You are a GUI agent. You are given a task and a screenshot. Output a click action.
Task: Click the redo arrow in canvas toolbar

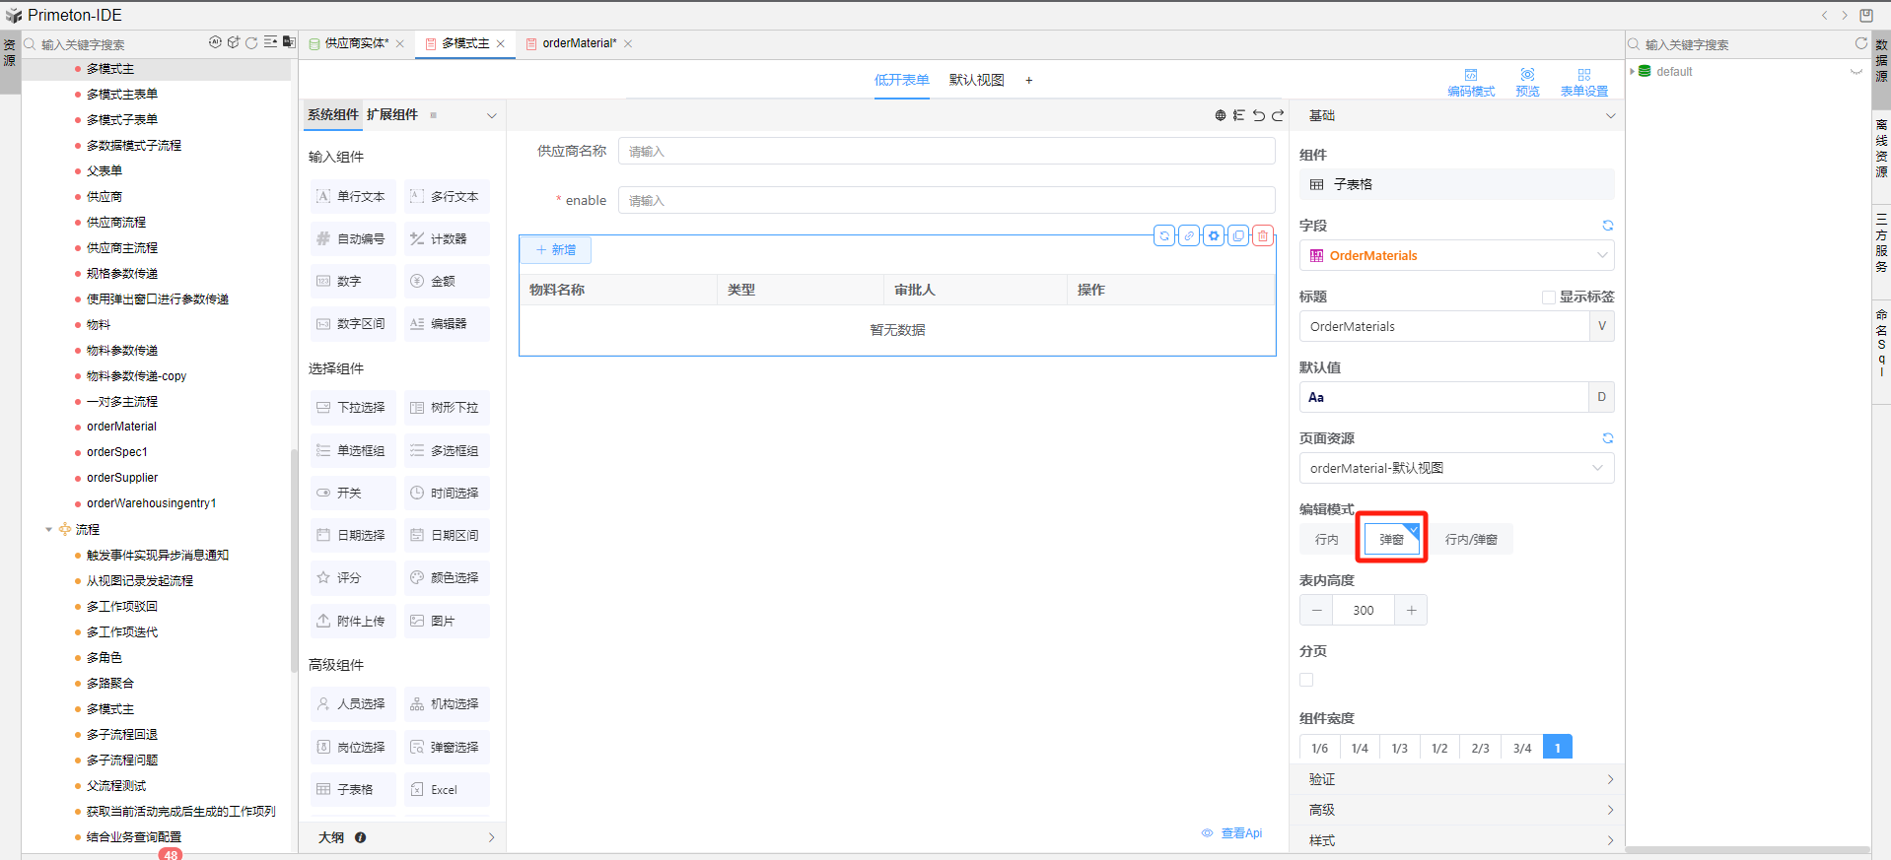click(x=1278, y=115)
